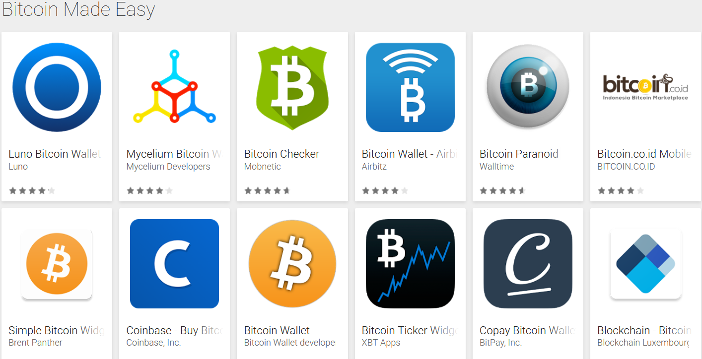Select the bitcoin.co.id marketplace logo
Viewport: 702px width, 359px height.
pyautogui.click(x=645, y=87)
